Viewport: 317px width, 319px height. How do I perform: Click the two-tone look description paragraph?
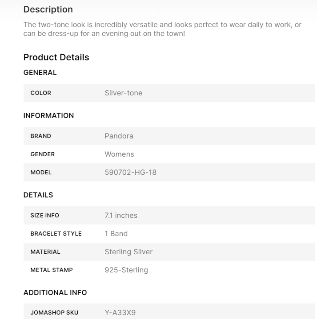pos(162,29)
